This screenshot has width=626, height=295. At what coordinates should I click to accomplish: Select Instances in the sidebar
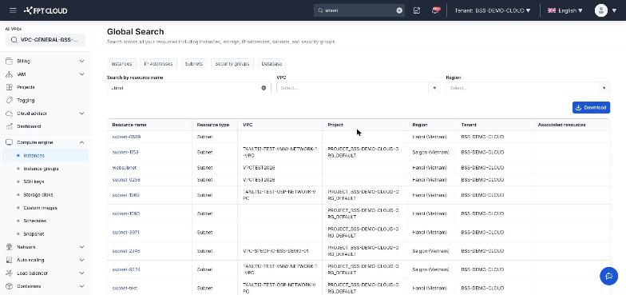click(46, 155)
